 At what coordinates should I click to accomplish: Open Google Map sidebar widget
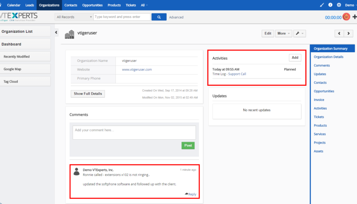point(25,69)
